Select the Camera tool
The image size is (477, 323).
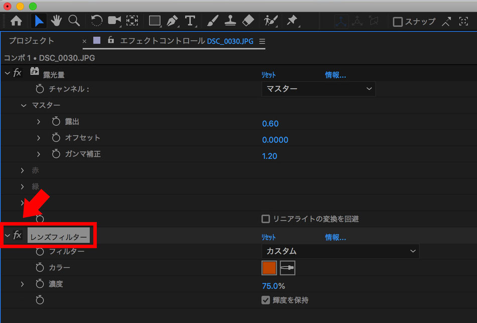click(114, 21)
